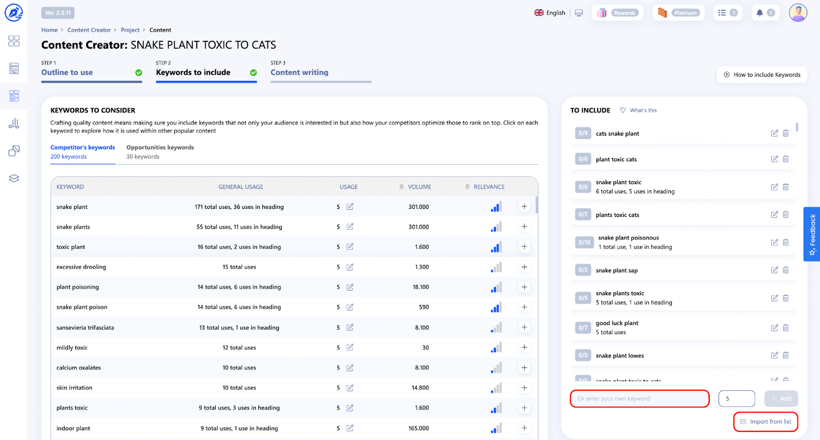Screen dimensions: 820x440
Task: Select the 'snake plant poison' keyword
Action: click(82, 307)
